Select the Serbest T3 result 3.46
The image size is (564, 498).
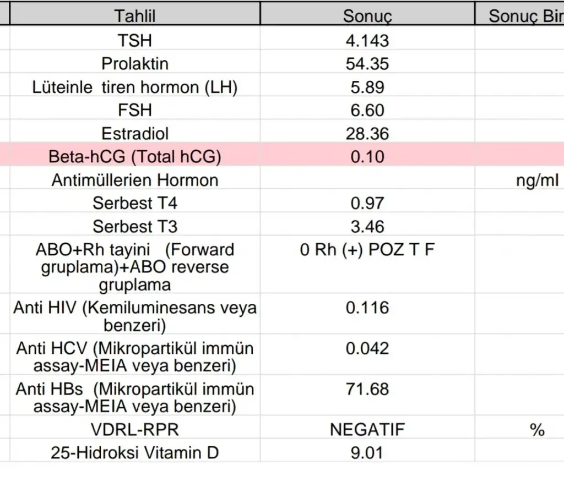click(367, 226)
